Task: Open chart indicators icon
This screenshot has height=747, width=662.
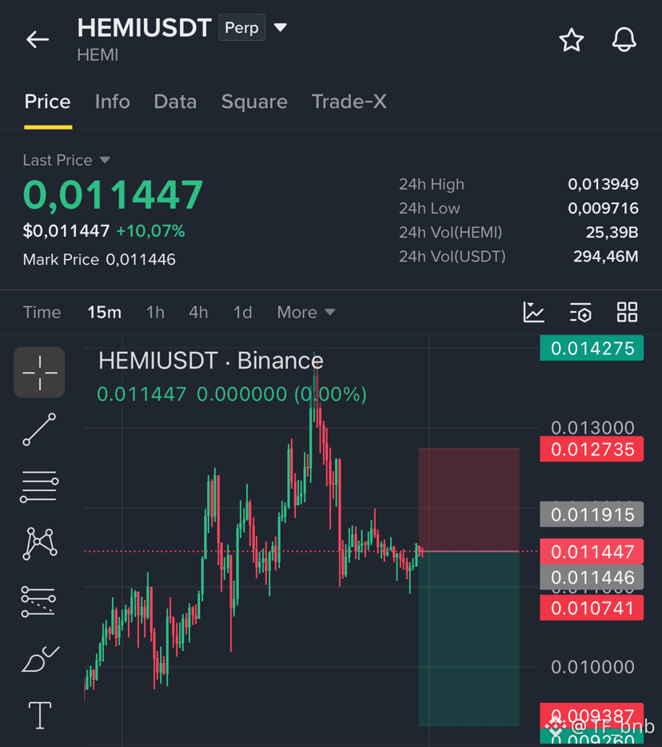Action: click(x=533, y=313)
